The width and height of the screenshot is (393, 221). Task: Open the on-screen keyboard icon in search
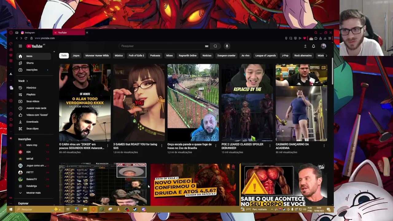(207, 46)
